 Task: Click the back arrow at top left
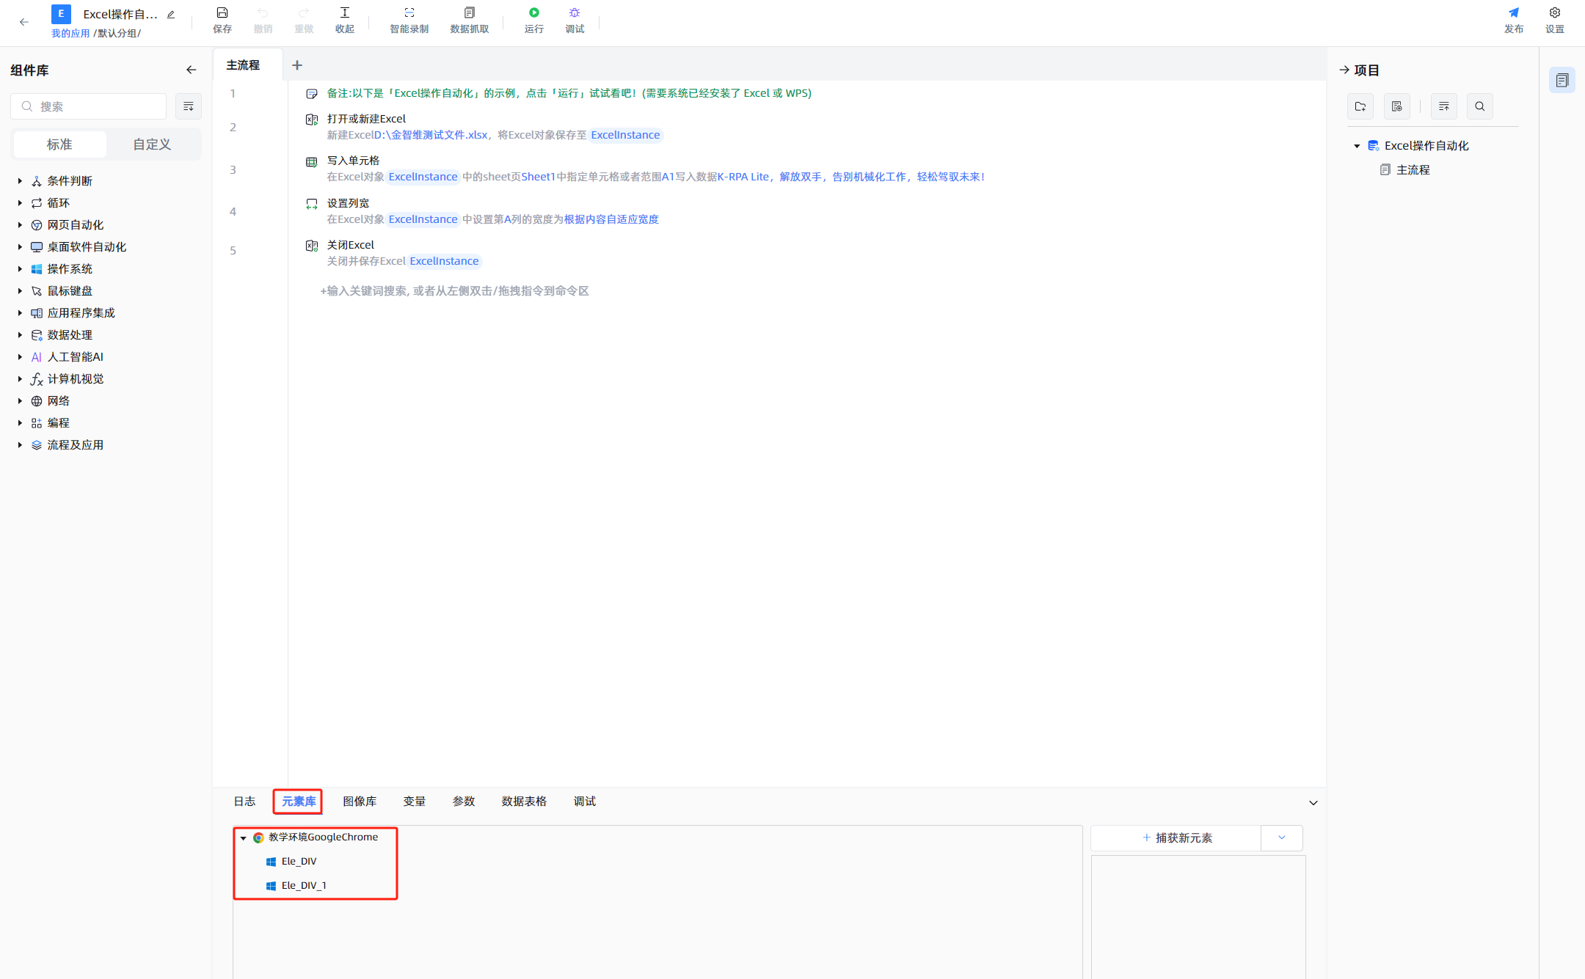coord(24,22)
